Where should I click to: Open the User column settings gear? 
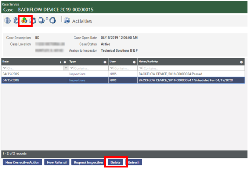click(x=134, y=62)
